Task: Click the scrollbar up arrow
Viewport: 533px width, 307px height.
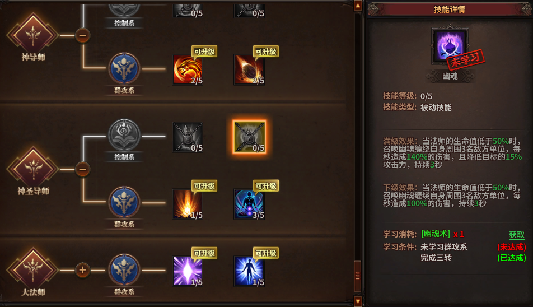Action: point(358,6)
